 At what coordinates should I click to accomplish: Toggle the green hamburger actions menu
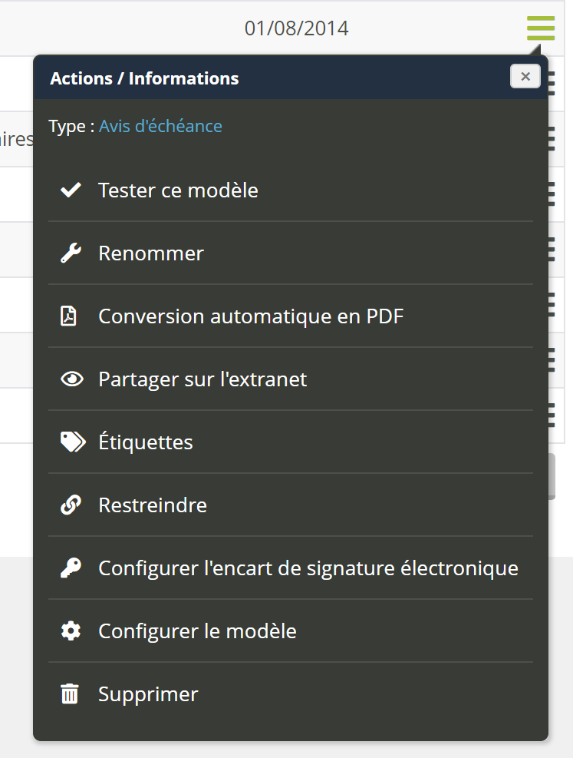pyautogui.click(x=541, y=28)
